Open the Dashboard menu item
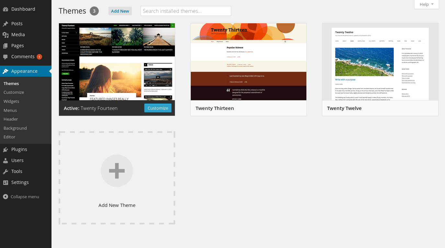This screenshot has height=248, width=445. click(x=26, y=9)
